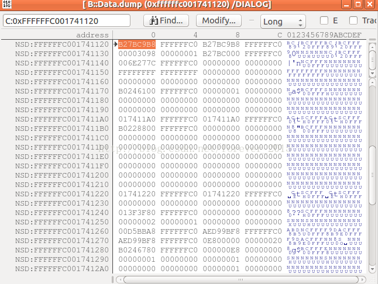378x284 pixels.
Task: Click the horizontal scrollbar thumb
Action: pyautogui.click(x=241, y=279)
